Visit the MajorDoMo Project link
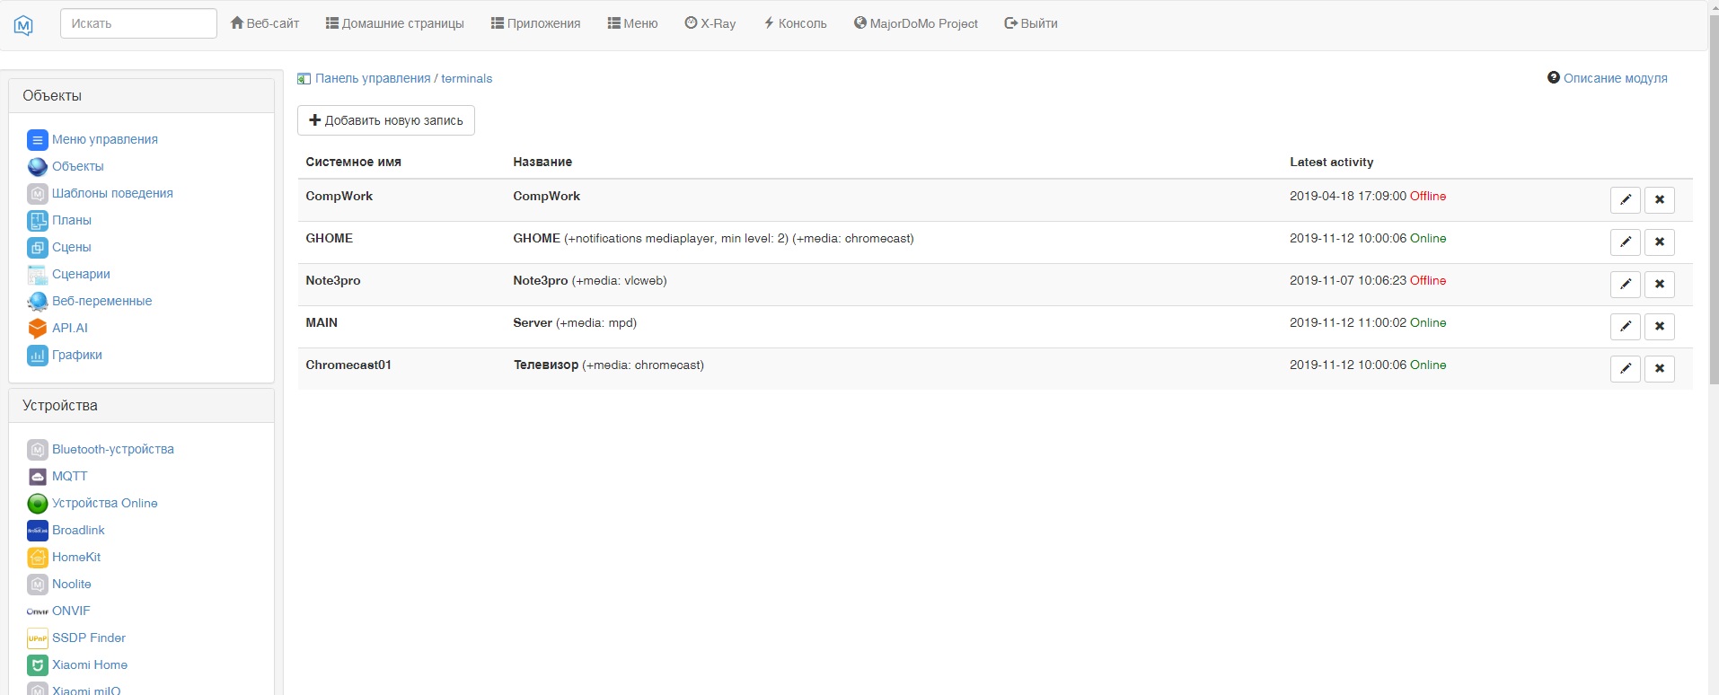Screen dimensions: 1719x695 coord(916,23)
